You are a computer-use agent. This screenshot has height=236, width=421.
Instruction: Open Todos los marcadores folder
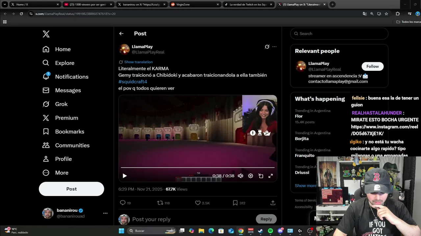409,22
